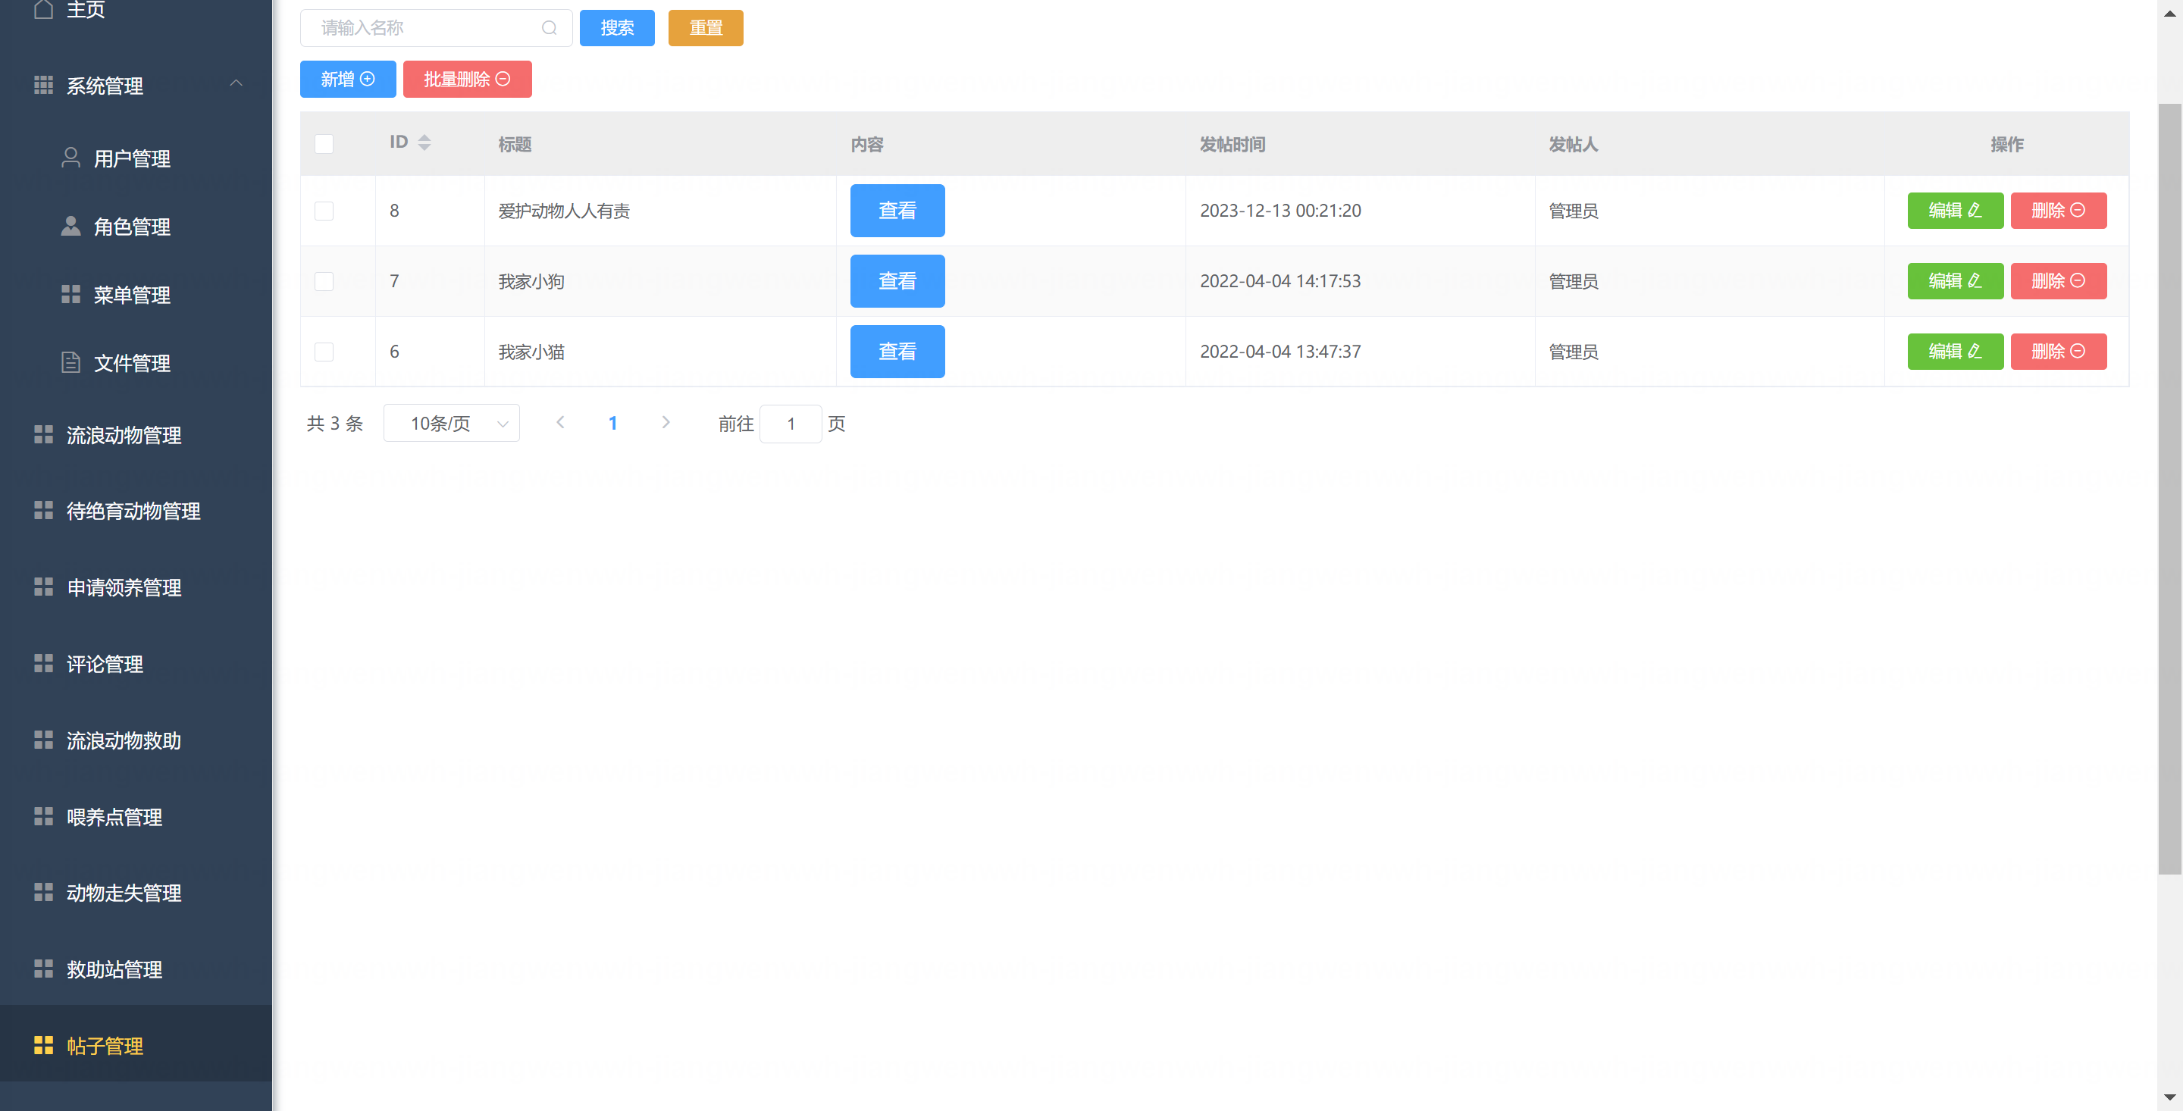
Task: Click the 帖子管理 yellow grid icon
Action: 43,1045
